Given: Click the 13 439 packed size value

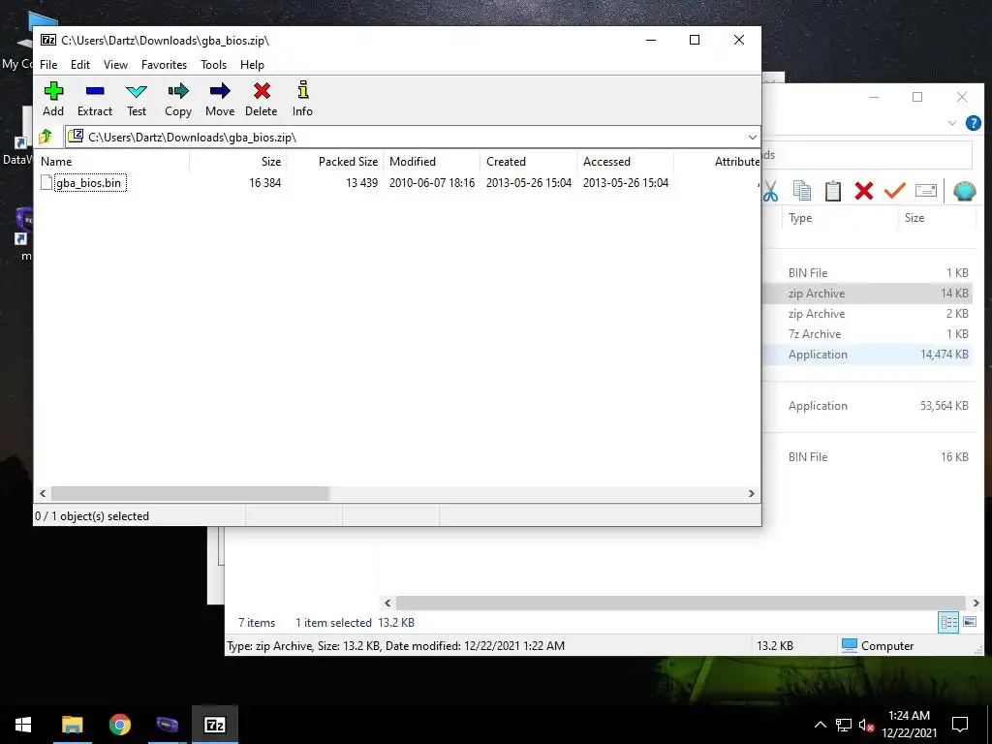Looking at the screenshot, I should 361,183.
